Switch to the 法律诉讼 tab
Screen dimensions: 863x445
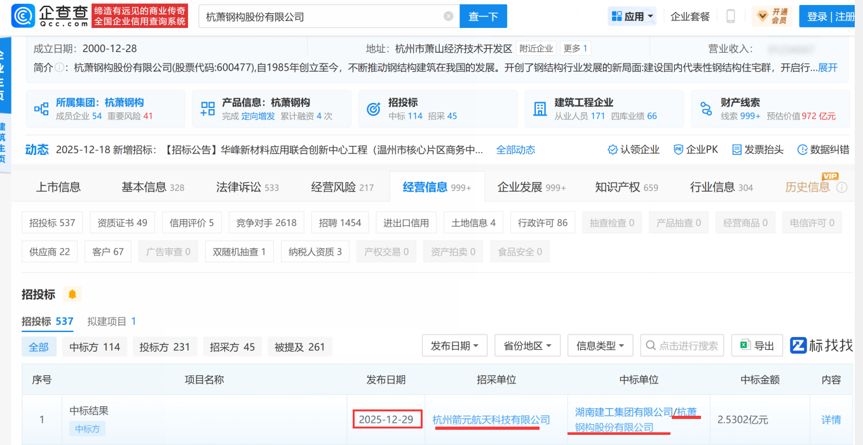[247, 187]
